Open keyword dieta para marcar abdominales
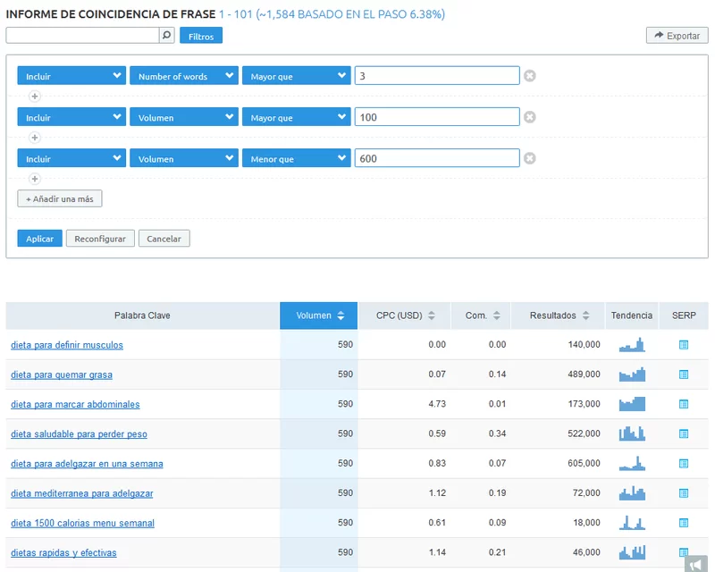The height and width of the screenshot is (572, 715). click(75, 404)
